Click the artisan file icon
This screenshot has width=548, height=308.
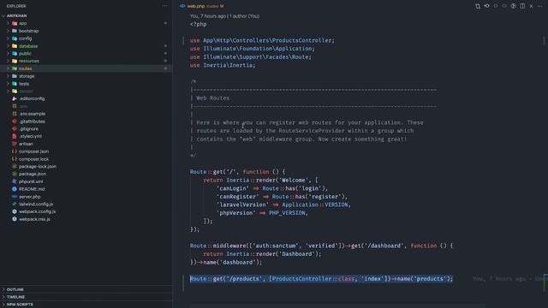click(15, 144)
